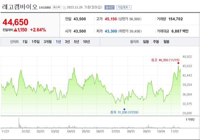Click the 48,822 price axis label
This screenshot has width=200, height=140.
[187, 57]
